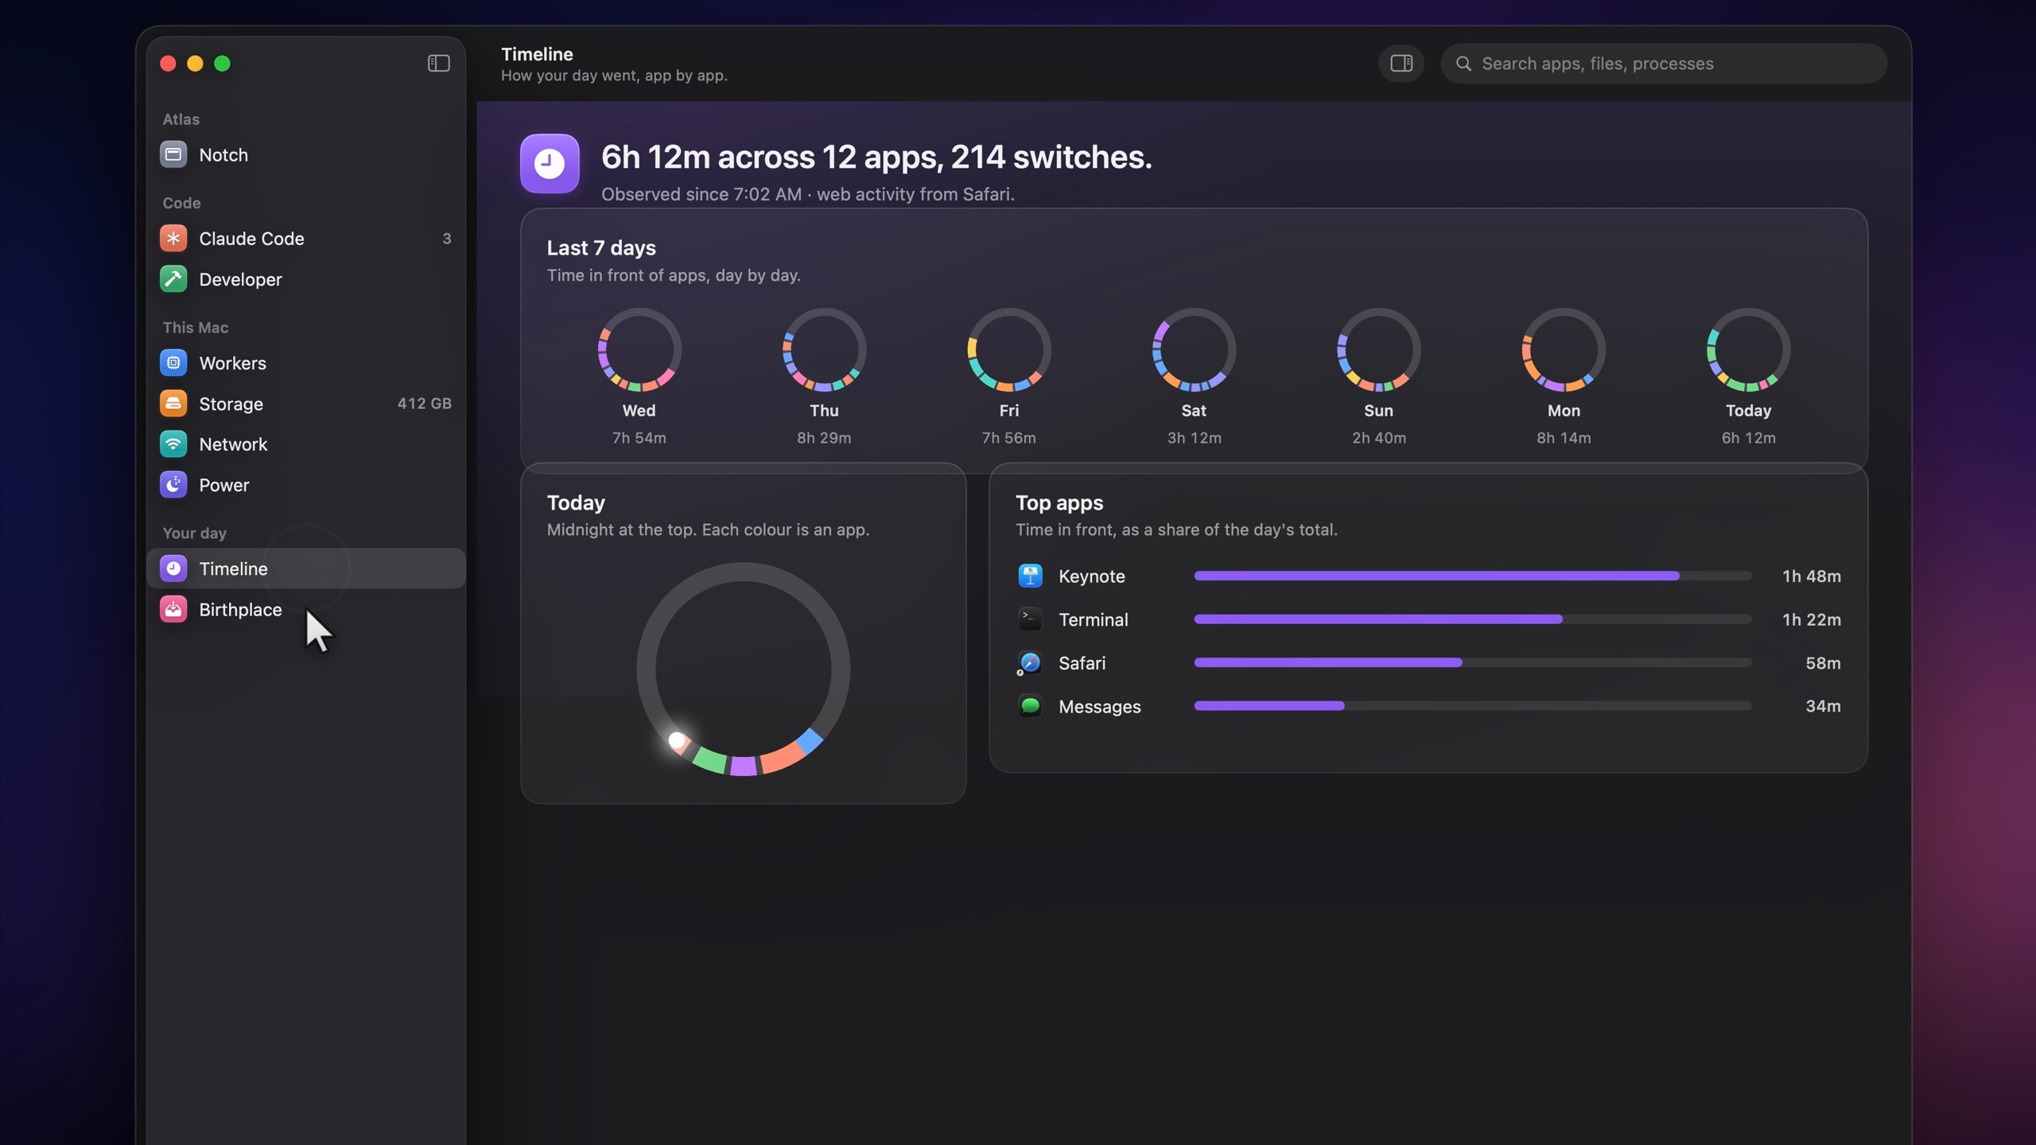2036x1145 pixels.
Task: Click the green fullscreen window button
Action: [223, 64]
